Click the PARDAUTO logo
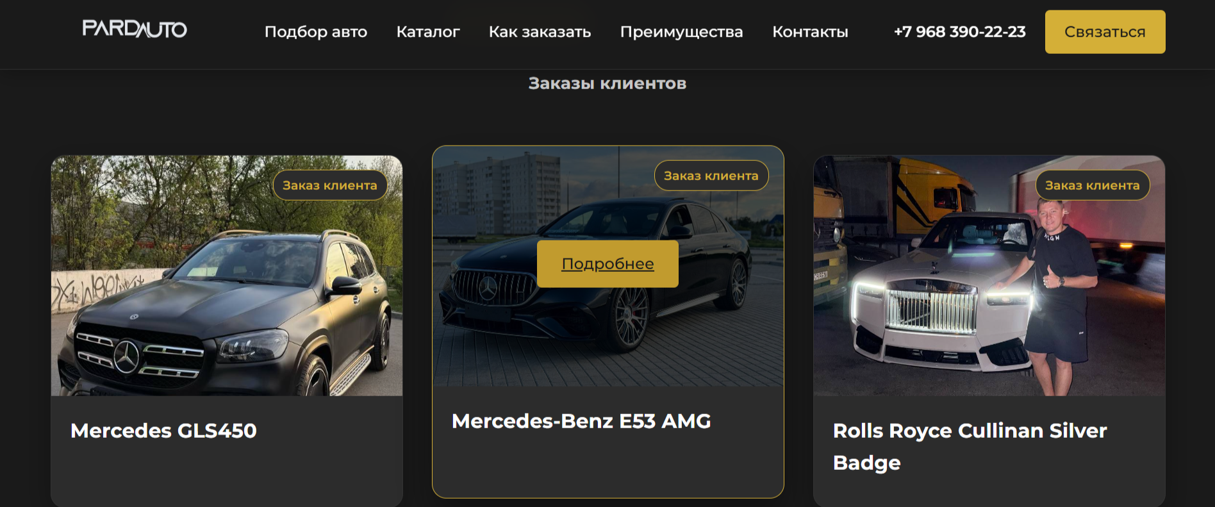This screenshot has height=507, width=1215. 135,29
